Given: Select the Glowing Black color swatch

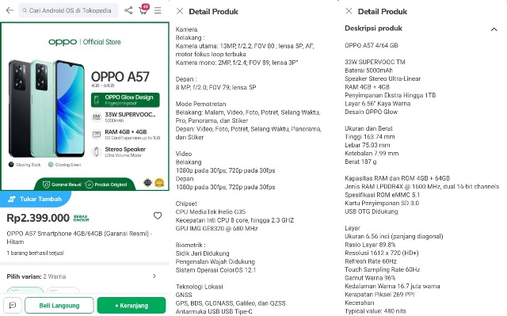Looking at the screenshot, I should [11, 165].
